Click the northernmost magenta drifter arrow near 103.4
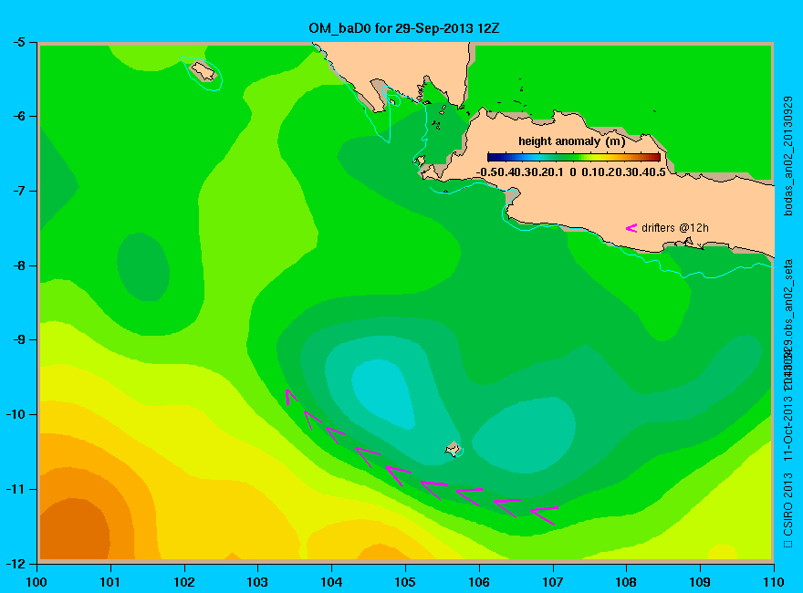 (290, 397)
